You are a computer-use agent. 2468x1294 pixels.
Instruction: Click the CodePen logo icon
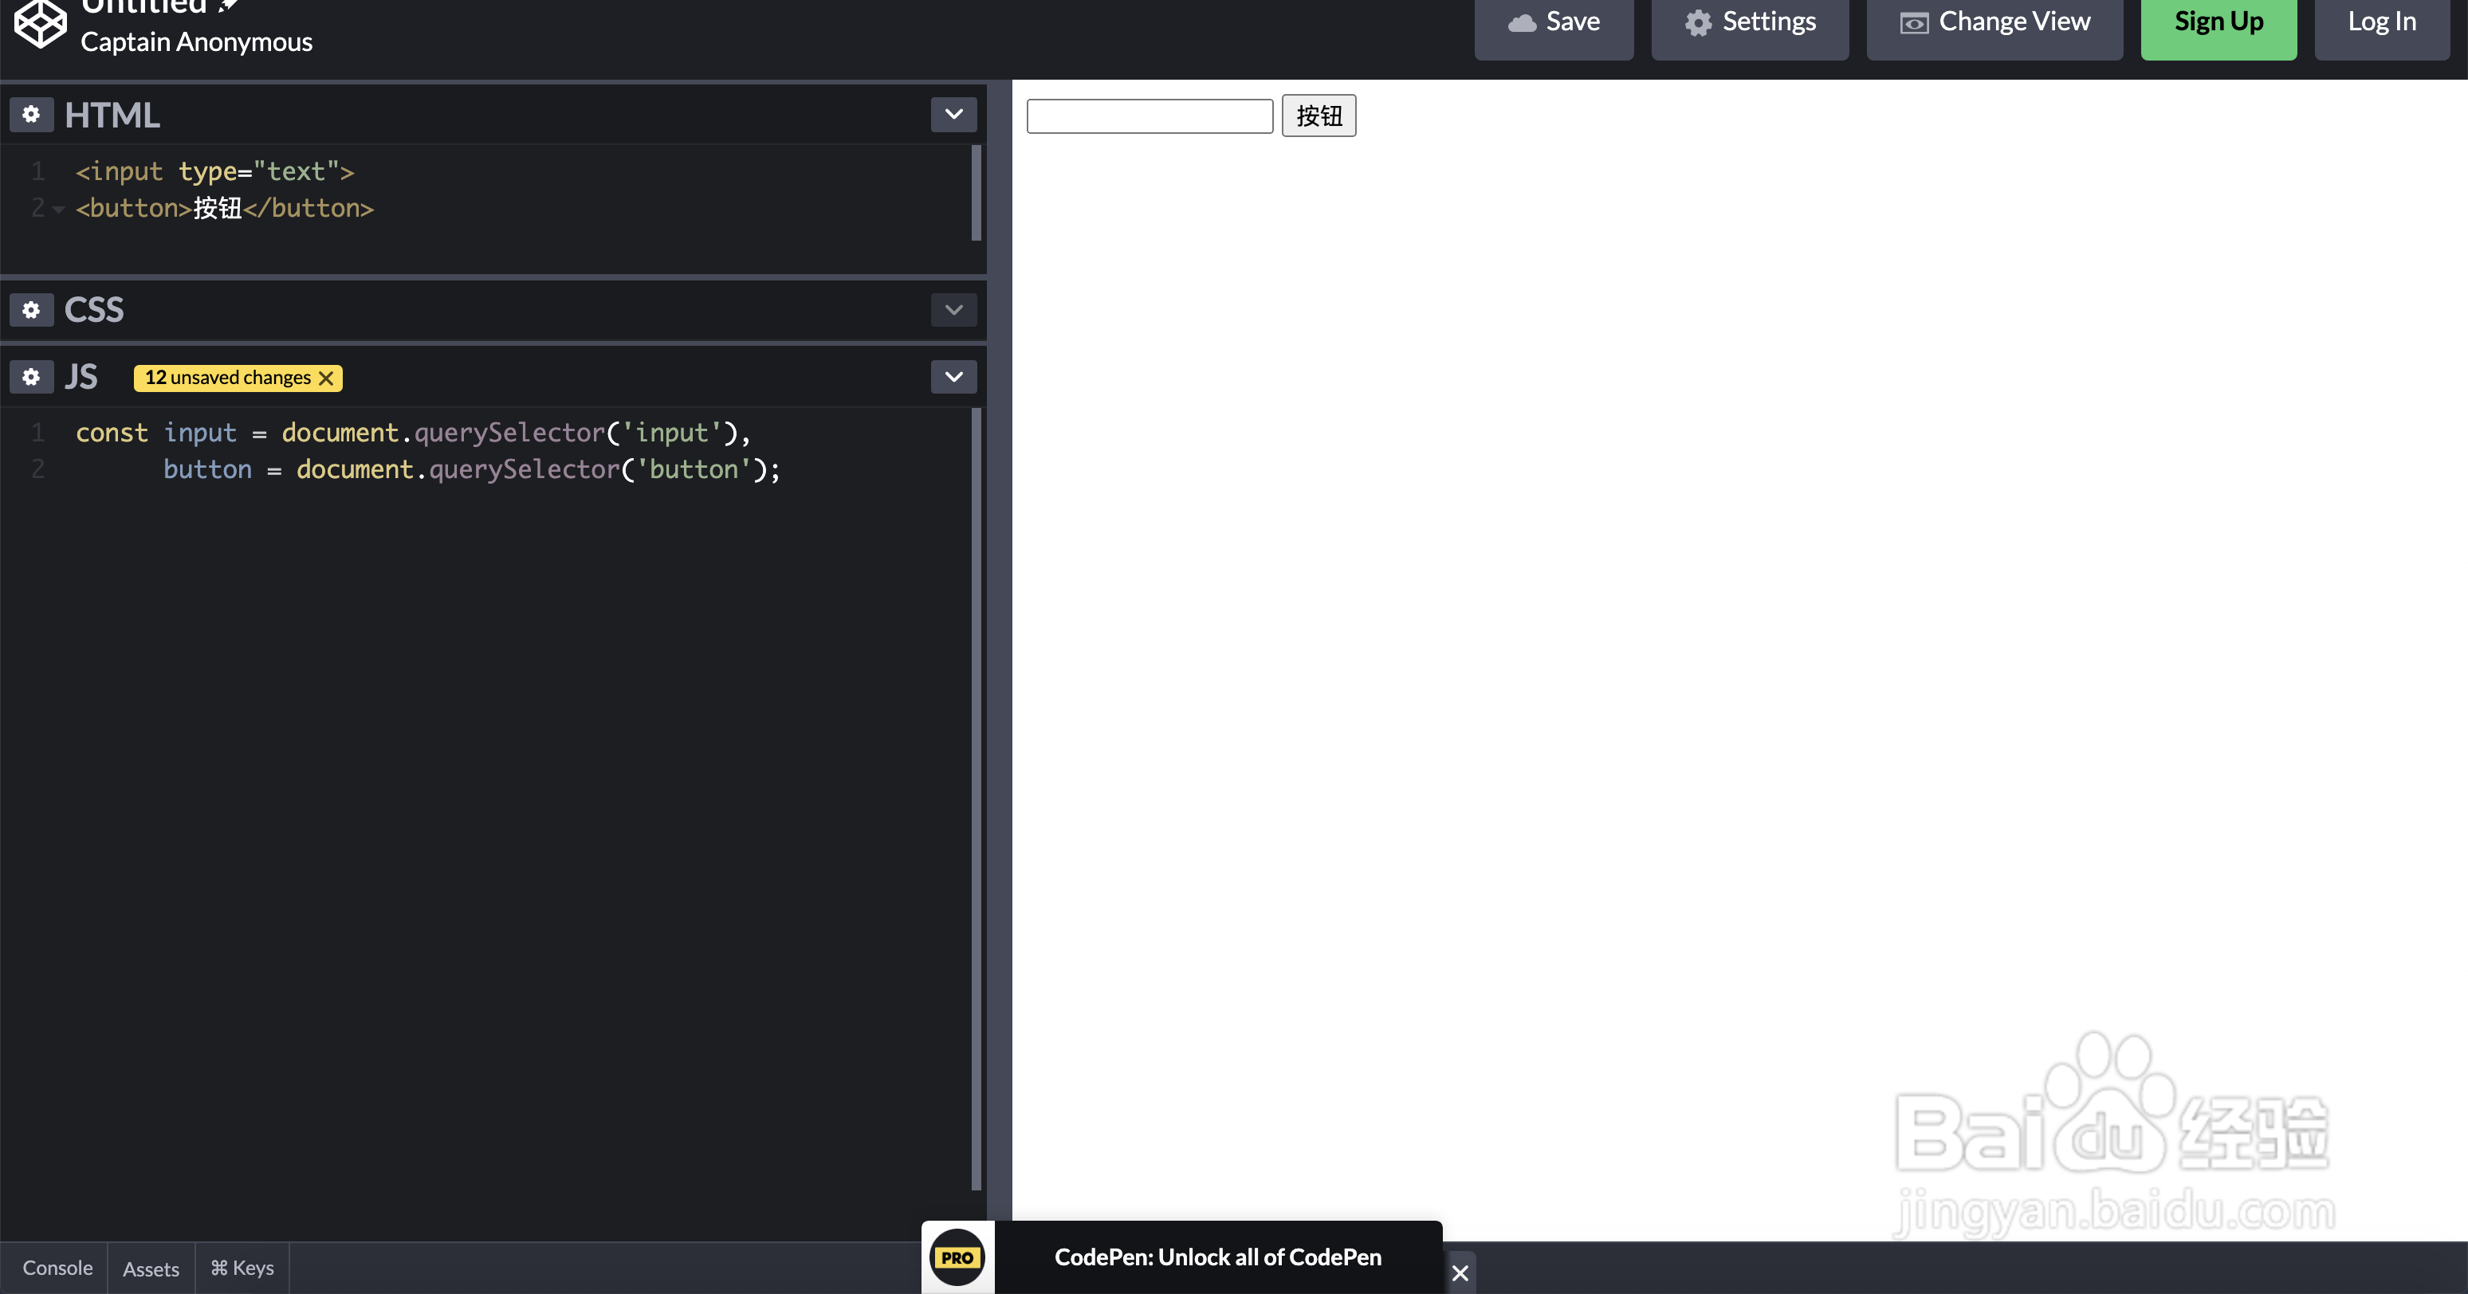tap(40, 23)
